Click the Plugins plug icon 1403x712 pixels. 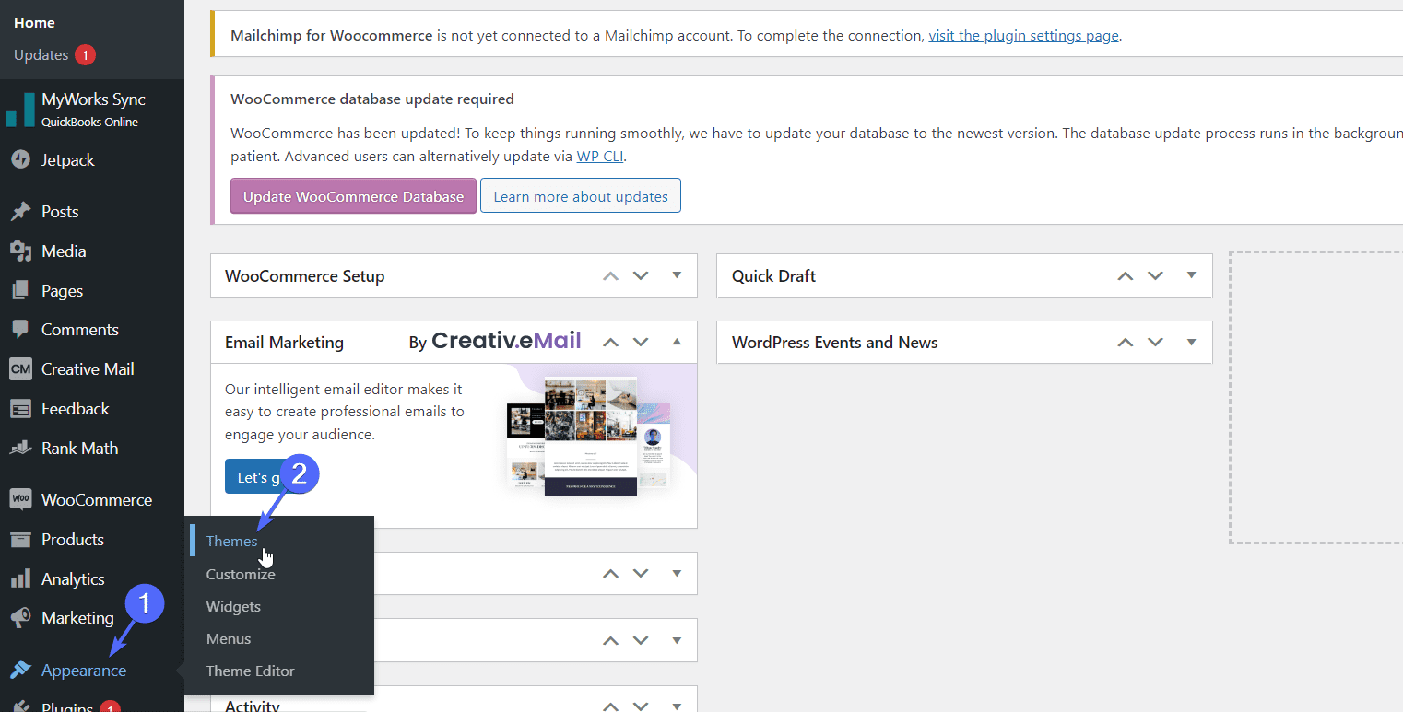(x=20, y=707)
